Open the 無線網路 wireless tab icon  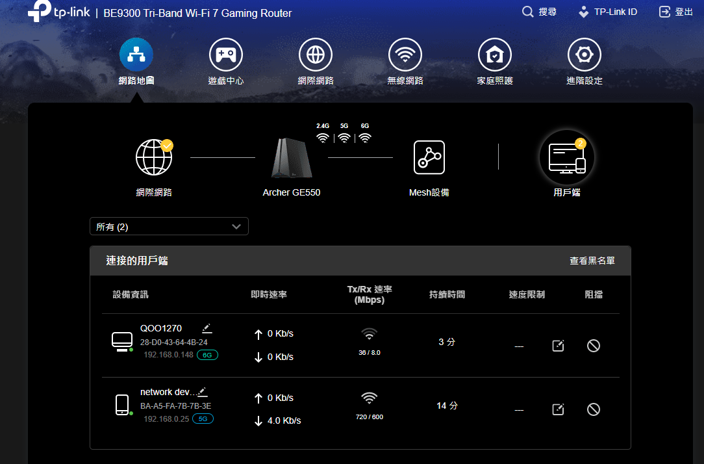(x=405, y=55)
